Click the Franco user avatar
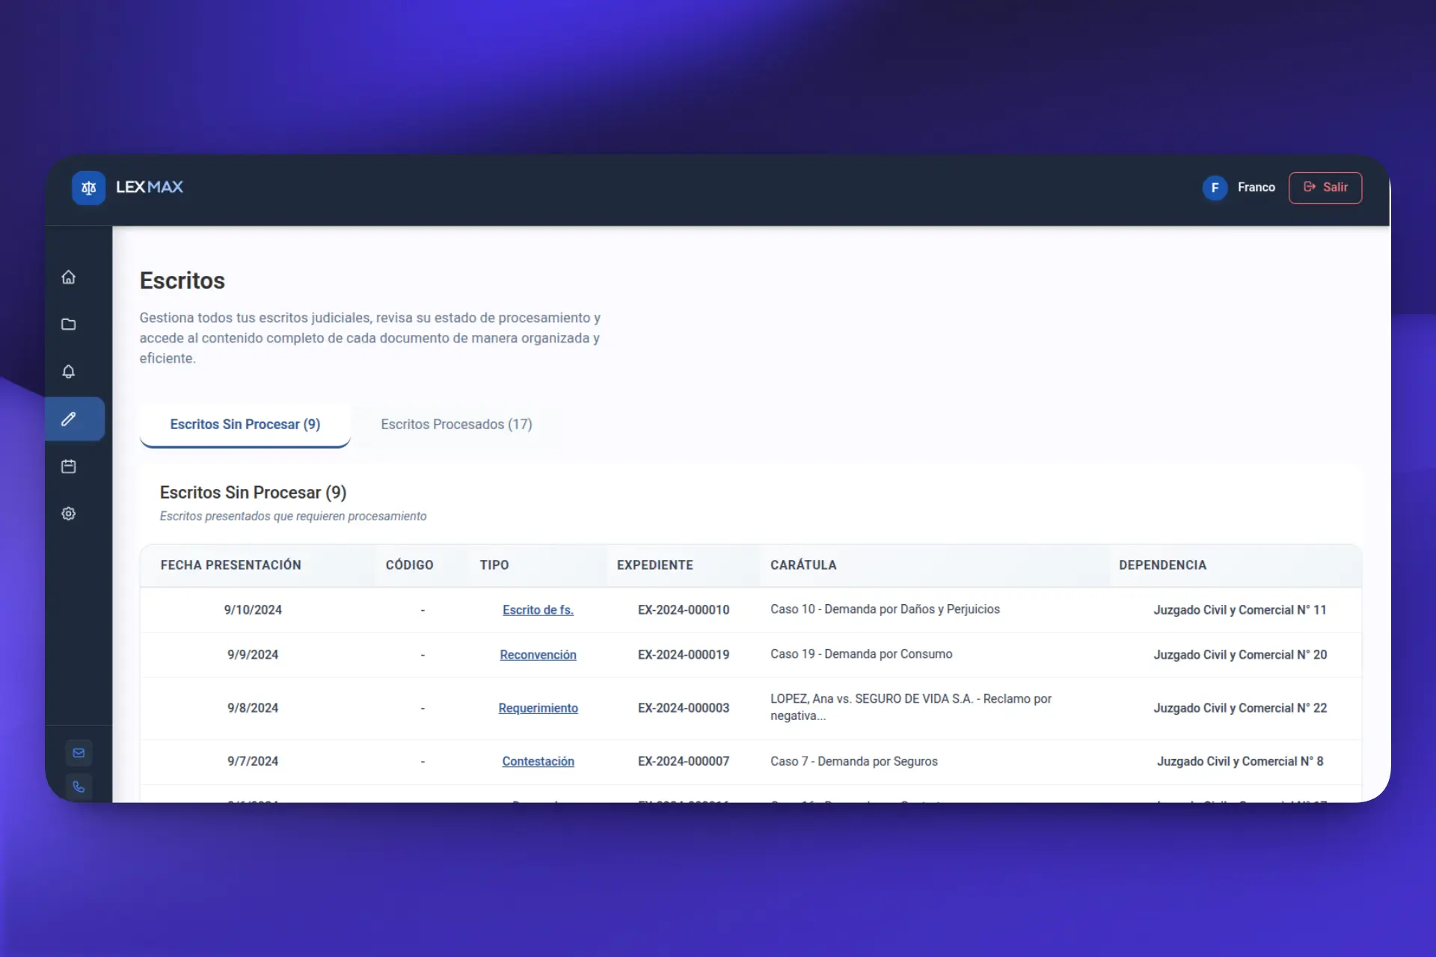1436x957 pixels. (1215, 188)
